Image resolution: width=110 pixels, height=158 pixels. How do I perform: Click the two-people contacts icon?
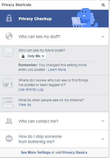9,121
